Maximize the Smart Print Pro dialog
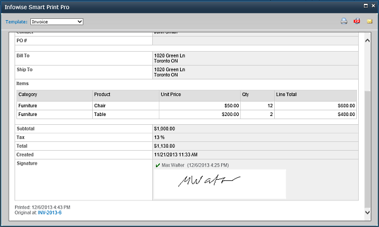Viewport: 379px width, 227px height. click(366, 6)
